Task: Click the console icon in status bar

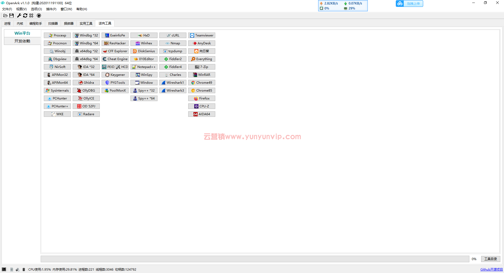Action: (4, 269)
